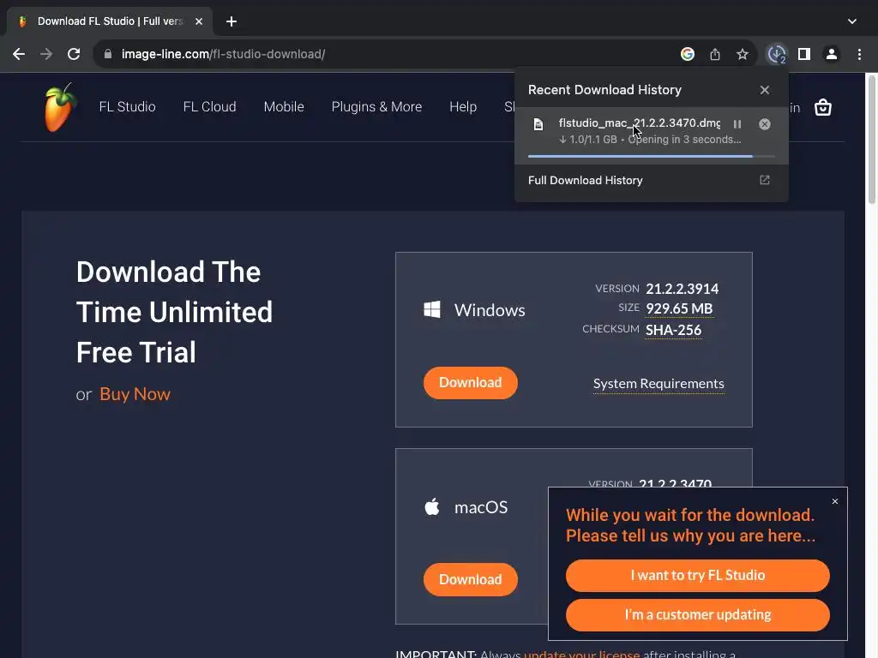Open the FL Cloud nav menu

[x=209, y=107]
